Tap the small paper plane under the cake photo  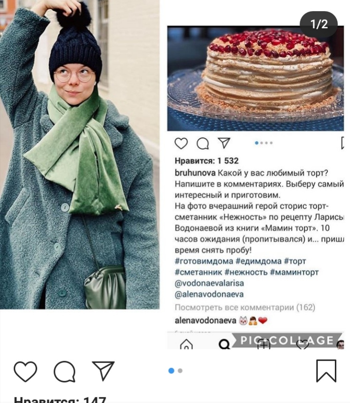(224, 143)
